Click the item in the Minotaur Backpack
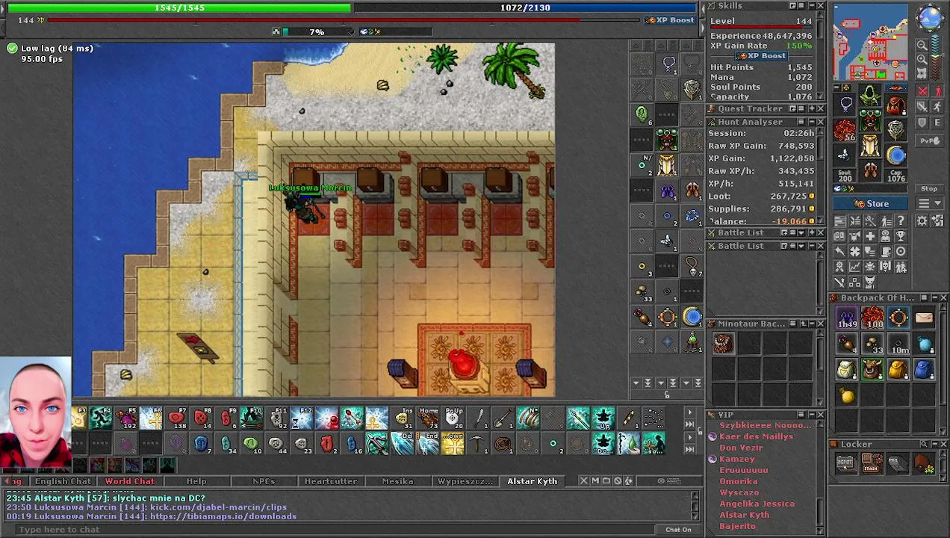 (723, 344)
